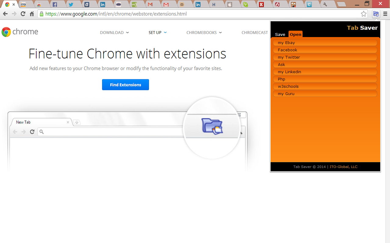Screen dimensions: 390x243
Task: Expand the CHROMEBOOKS dropdown menu
Action: pyautogui.click(x=204, y=33)
